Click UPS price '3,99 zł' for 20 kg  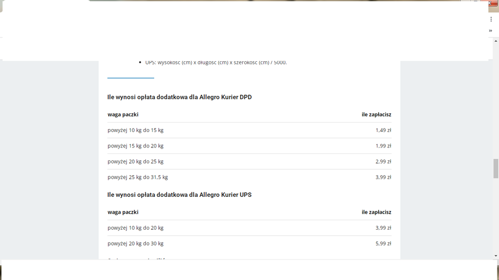[x=383, y=228]
